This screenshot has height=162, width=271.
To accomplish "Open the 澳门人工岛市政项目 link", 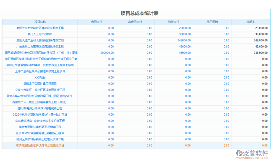I will point(40,34).
